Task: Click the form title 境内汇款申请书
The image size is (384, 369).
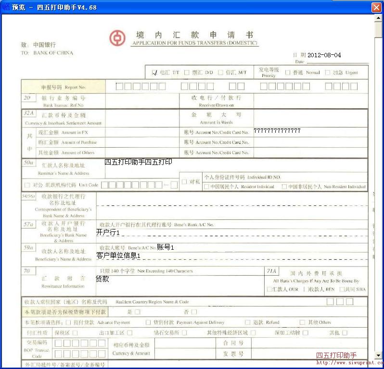Action: point(195,35)
